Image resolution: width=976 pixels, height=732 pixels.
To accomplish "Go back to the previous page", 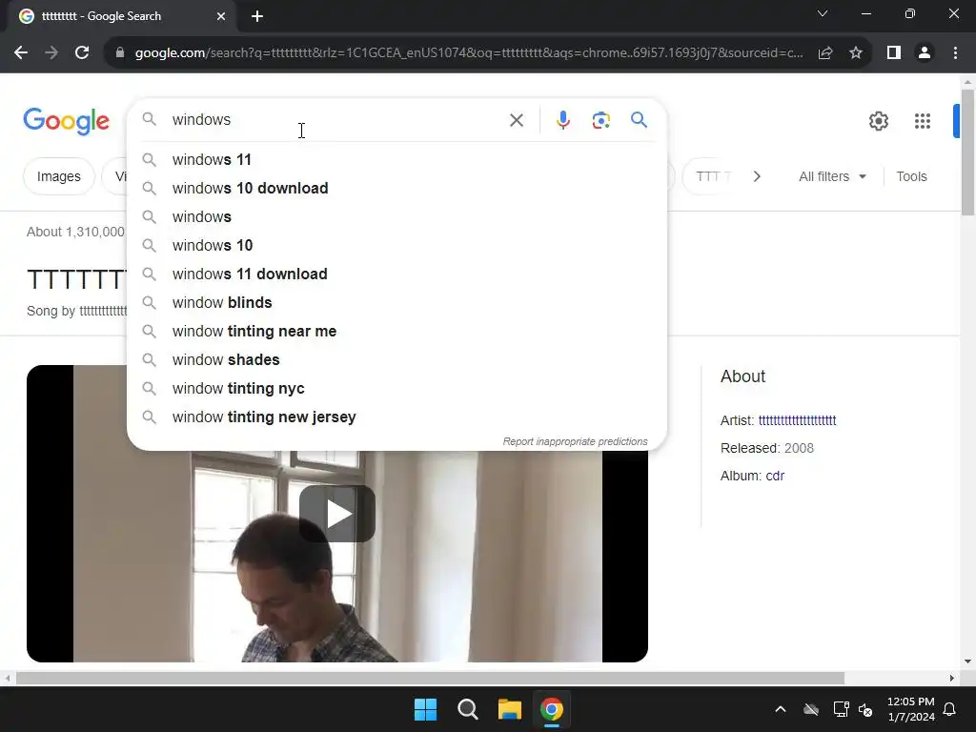I will click(x=21, y=53).
